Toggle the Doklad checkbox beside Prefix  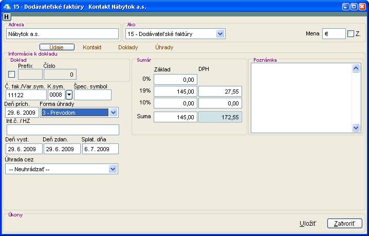pyautogui.click(x=12, y=75)
